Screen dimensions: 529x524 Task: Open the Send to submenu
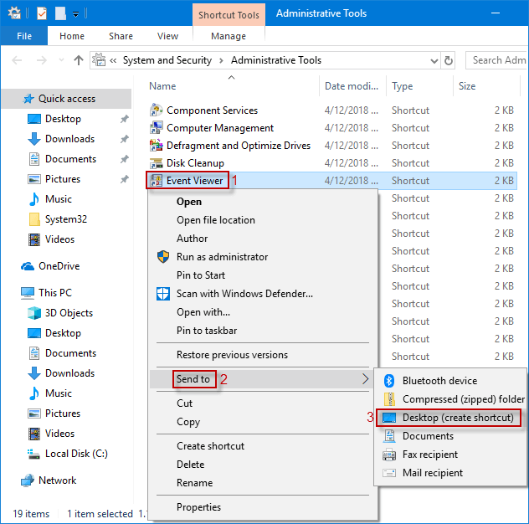pos(193,379)
